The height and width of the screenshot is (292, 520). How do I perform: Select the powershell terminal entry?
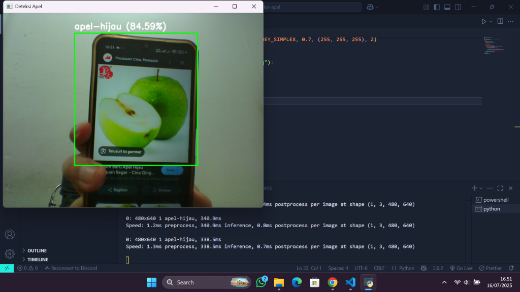click(495, 200)
